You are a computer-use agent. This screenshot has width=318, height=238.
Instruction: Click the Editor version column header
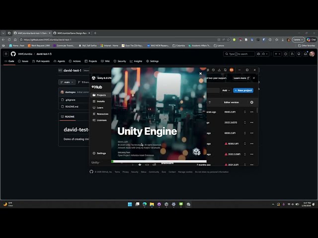coord(232,103)
